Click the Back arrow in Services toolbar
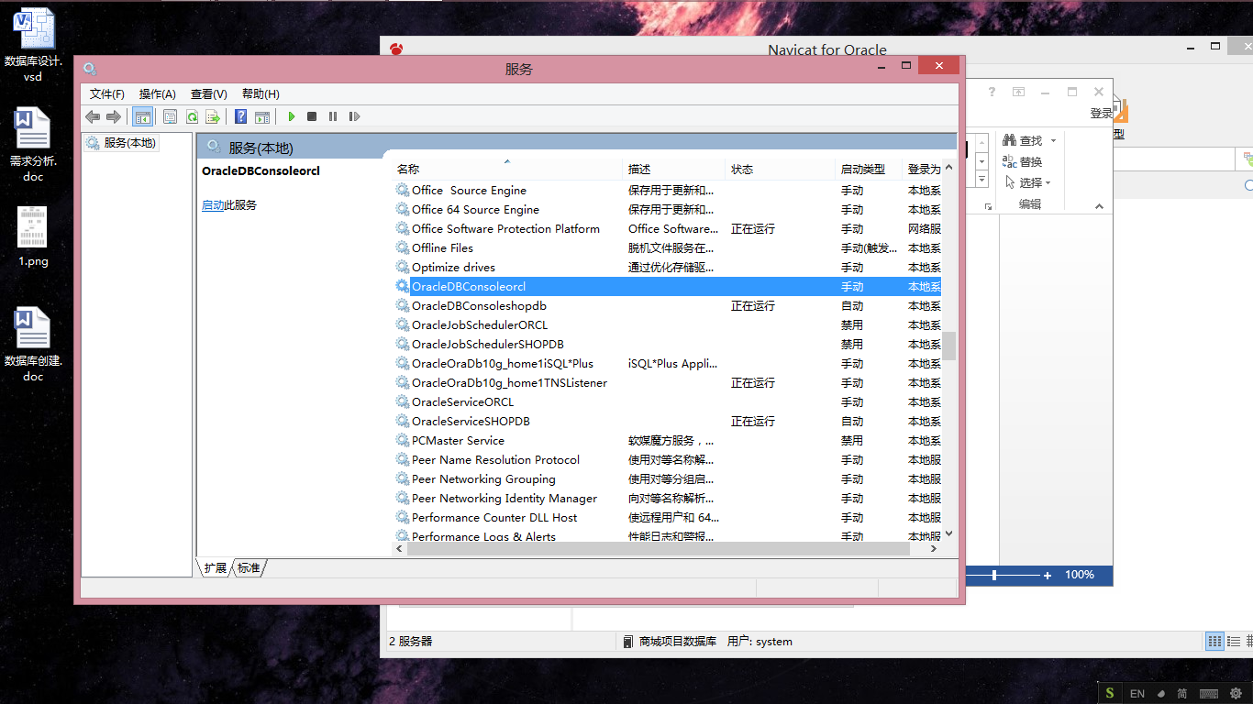The height and width of the screenshot is (704, 1253). coord(93,116)
